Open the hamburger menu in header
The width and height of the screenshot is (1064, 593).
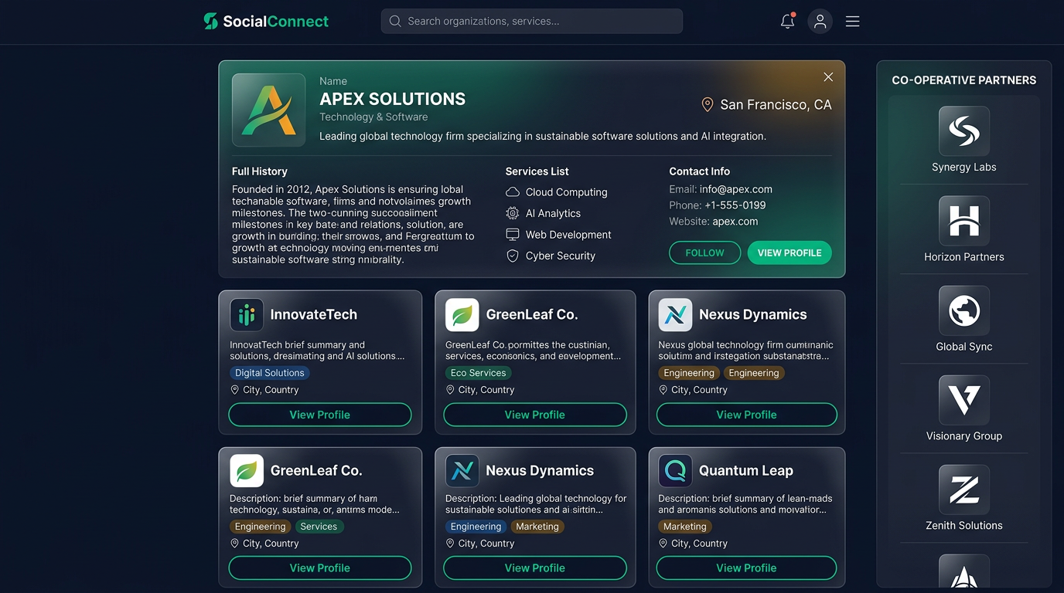point(852,22)
